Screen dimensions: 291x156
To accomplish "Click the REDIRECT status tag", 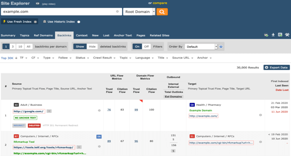I will coord(19,125).
